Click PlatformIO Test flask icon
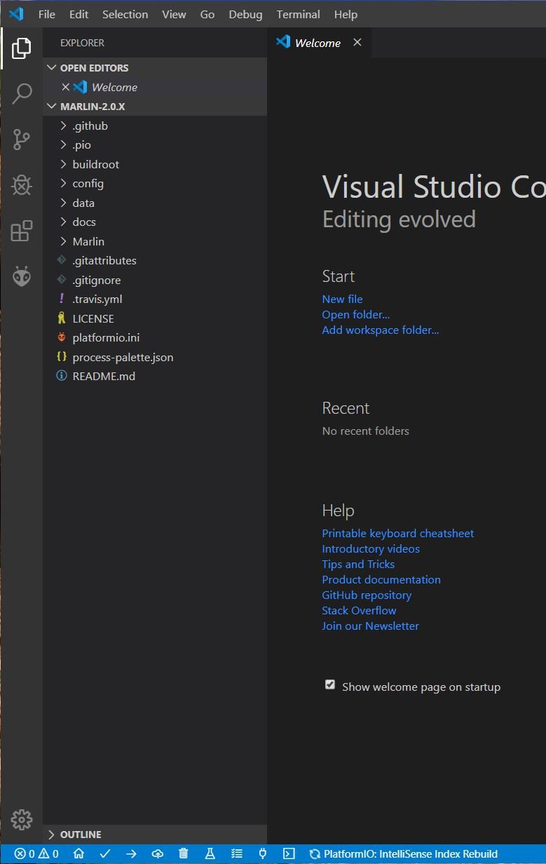Screen dimensions: 546x864 [210, 853]
